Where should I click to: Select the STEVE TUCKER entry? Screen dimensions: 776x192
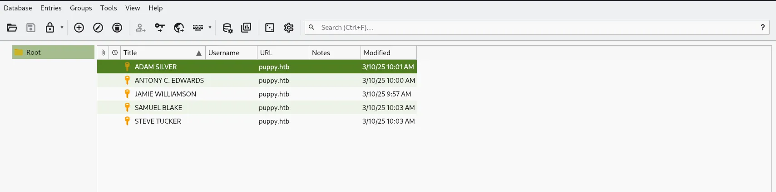pyautogui.click(x=257, y=121)
